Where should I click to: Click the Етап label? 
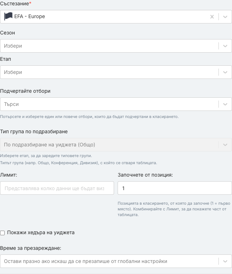[x=6, y=59]
